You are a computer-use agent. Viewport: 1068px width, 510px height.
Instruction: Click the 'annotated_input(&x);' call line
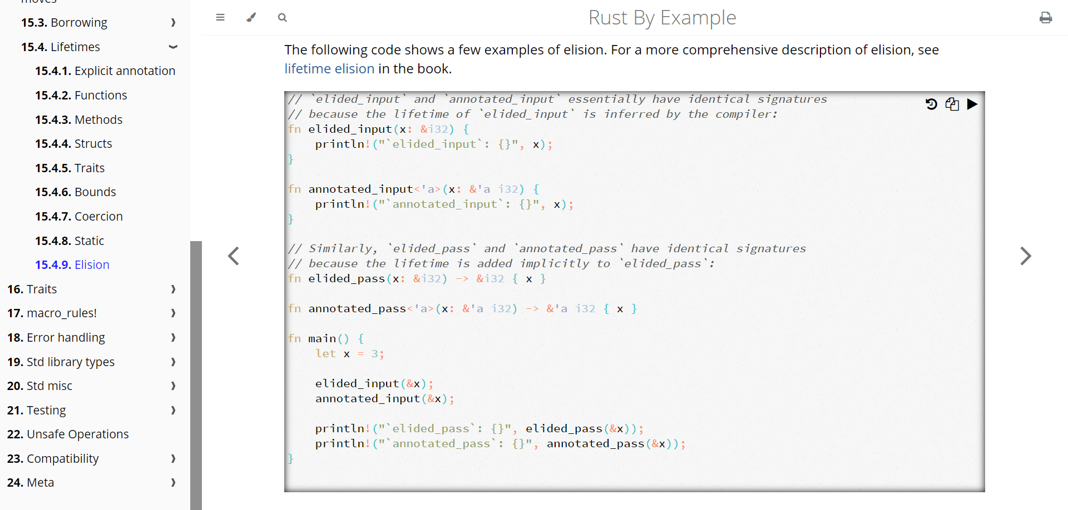click(384, 398)
